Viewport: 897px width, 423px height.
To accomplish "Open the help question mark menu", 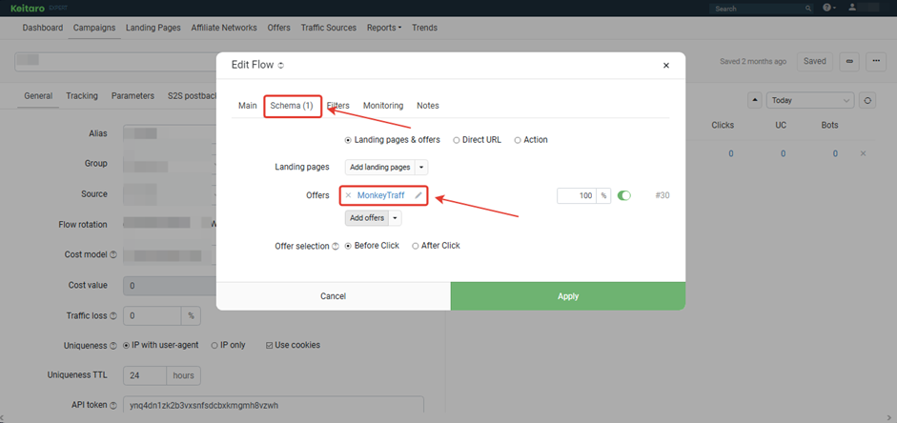I will 829,8.
